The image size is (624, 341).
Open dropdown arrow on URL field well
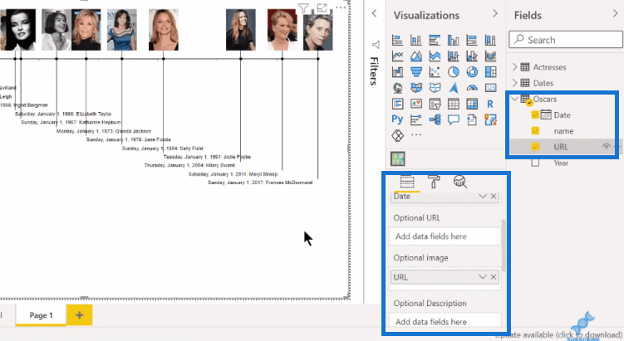click(x=482, y=277)
